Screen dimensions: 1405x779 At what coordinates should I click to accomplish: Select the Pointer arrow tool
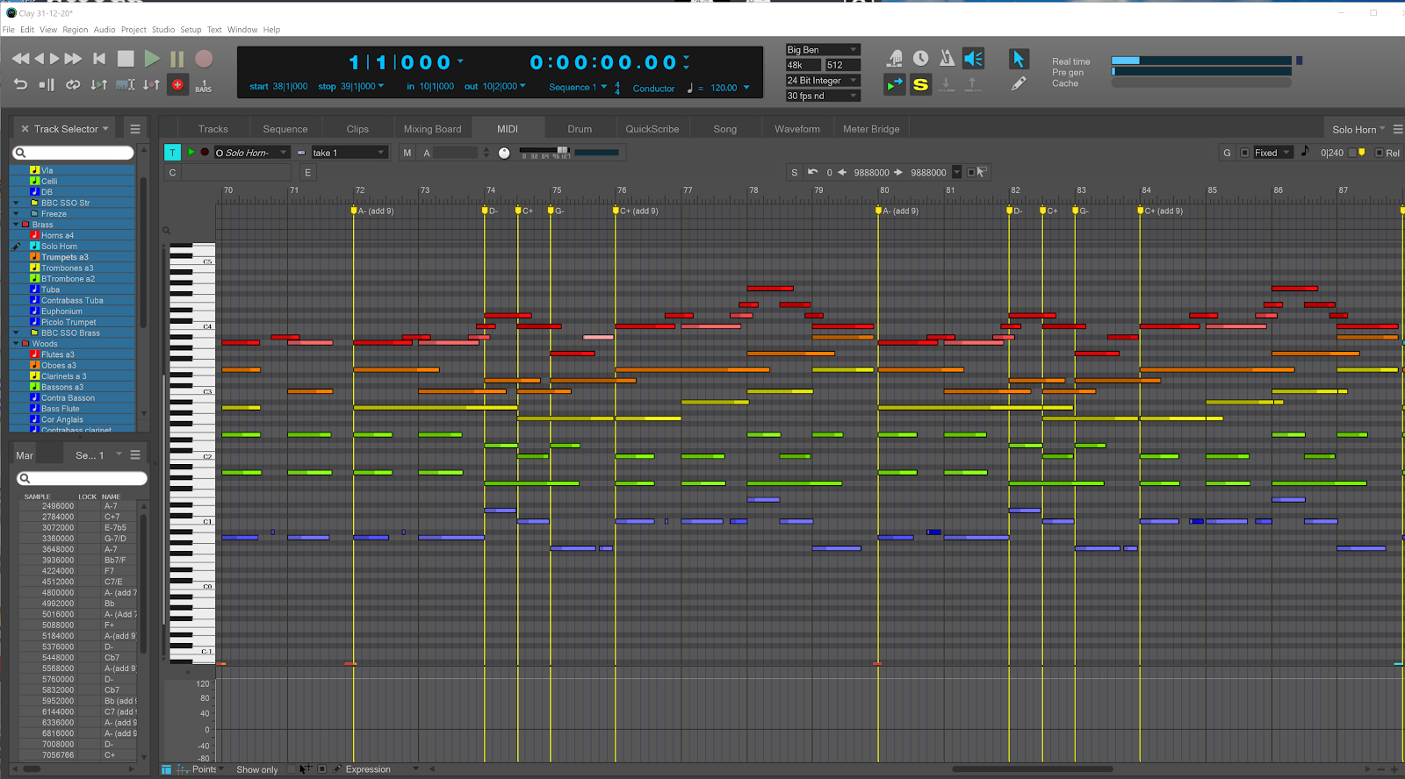tap(1018, 59)
